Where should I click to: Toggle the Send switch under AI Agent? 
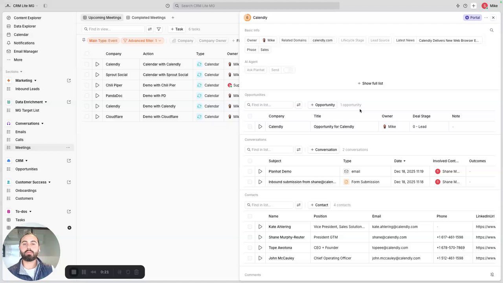[x=288, y=70]
